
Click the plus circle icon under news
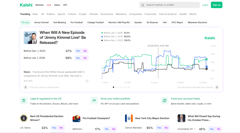pyautogui.click(x=87, y=81)
